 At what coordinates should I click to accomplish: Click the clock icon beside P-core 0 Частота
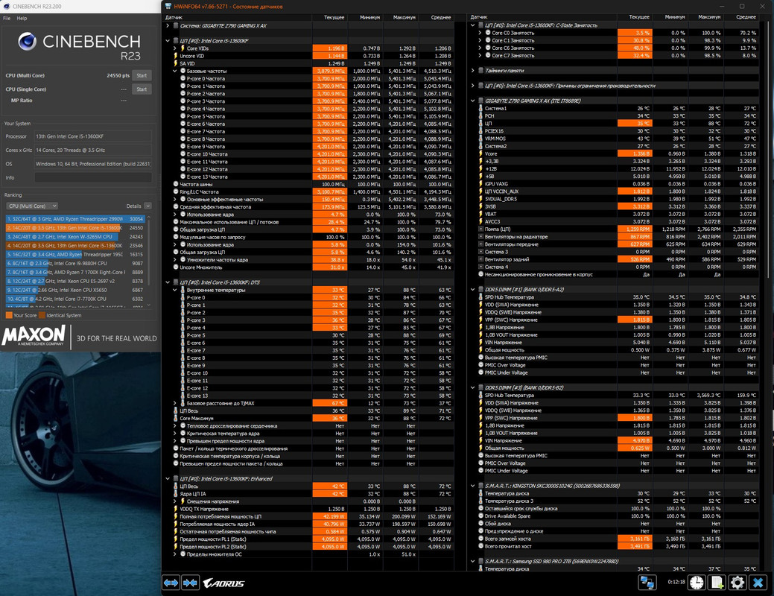coord(183,78)
